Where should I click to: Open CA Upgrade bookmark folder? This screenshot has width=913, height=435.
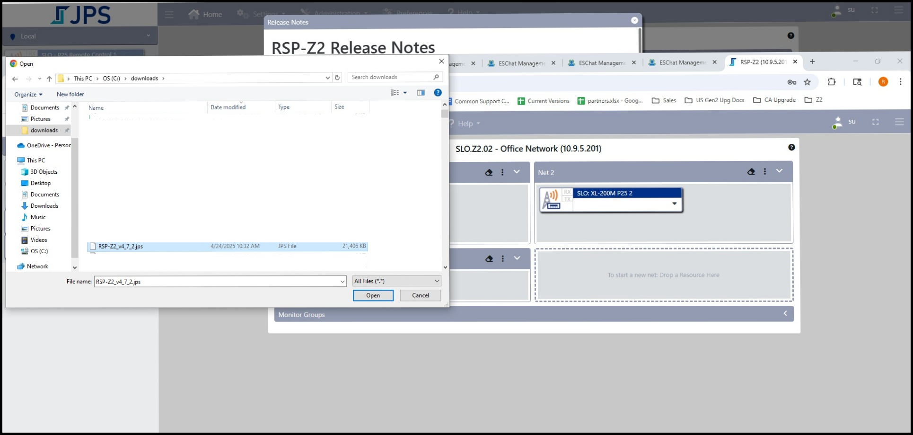(x=774, y=100)
